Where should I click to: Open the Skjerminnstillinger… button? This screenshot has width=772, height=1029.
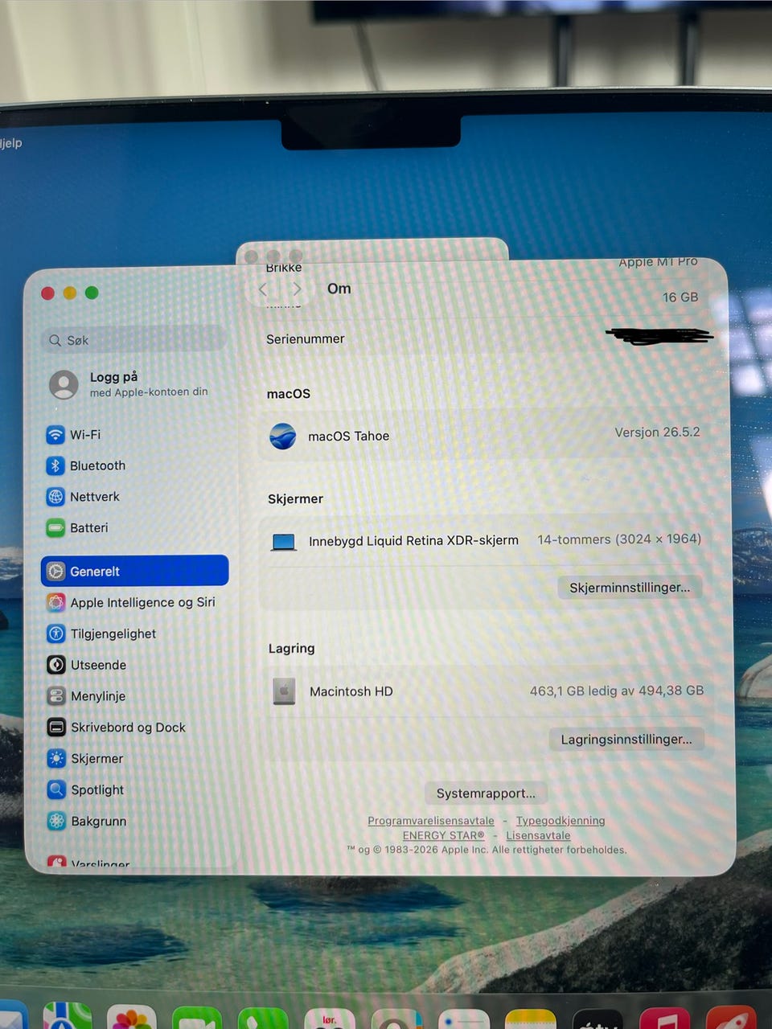[630, 588]
